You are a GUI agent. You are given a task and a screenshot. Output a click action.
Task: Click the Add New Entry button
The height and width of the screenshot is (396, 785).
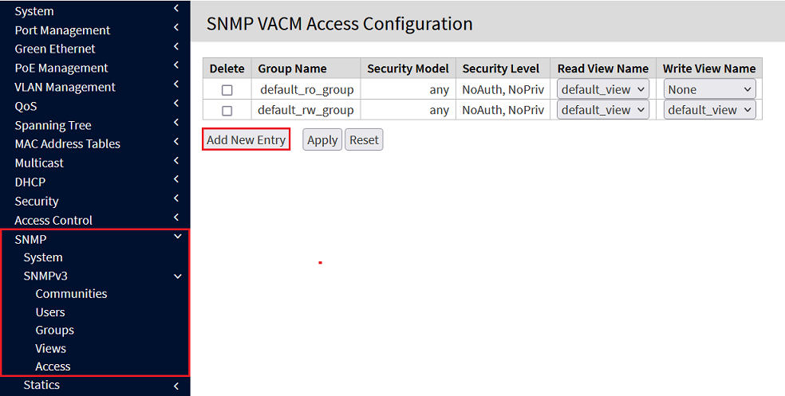(246, 139)
